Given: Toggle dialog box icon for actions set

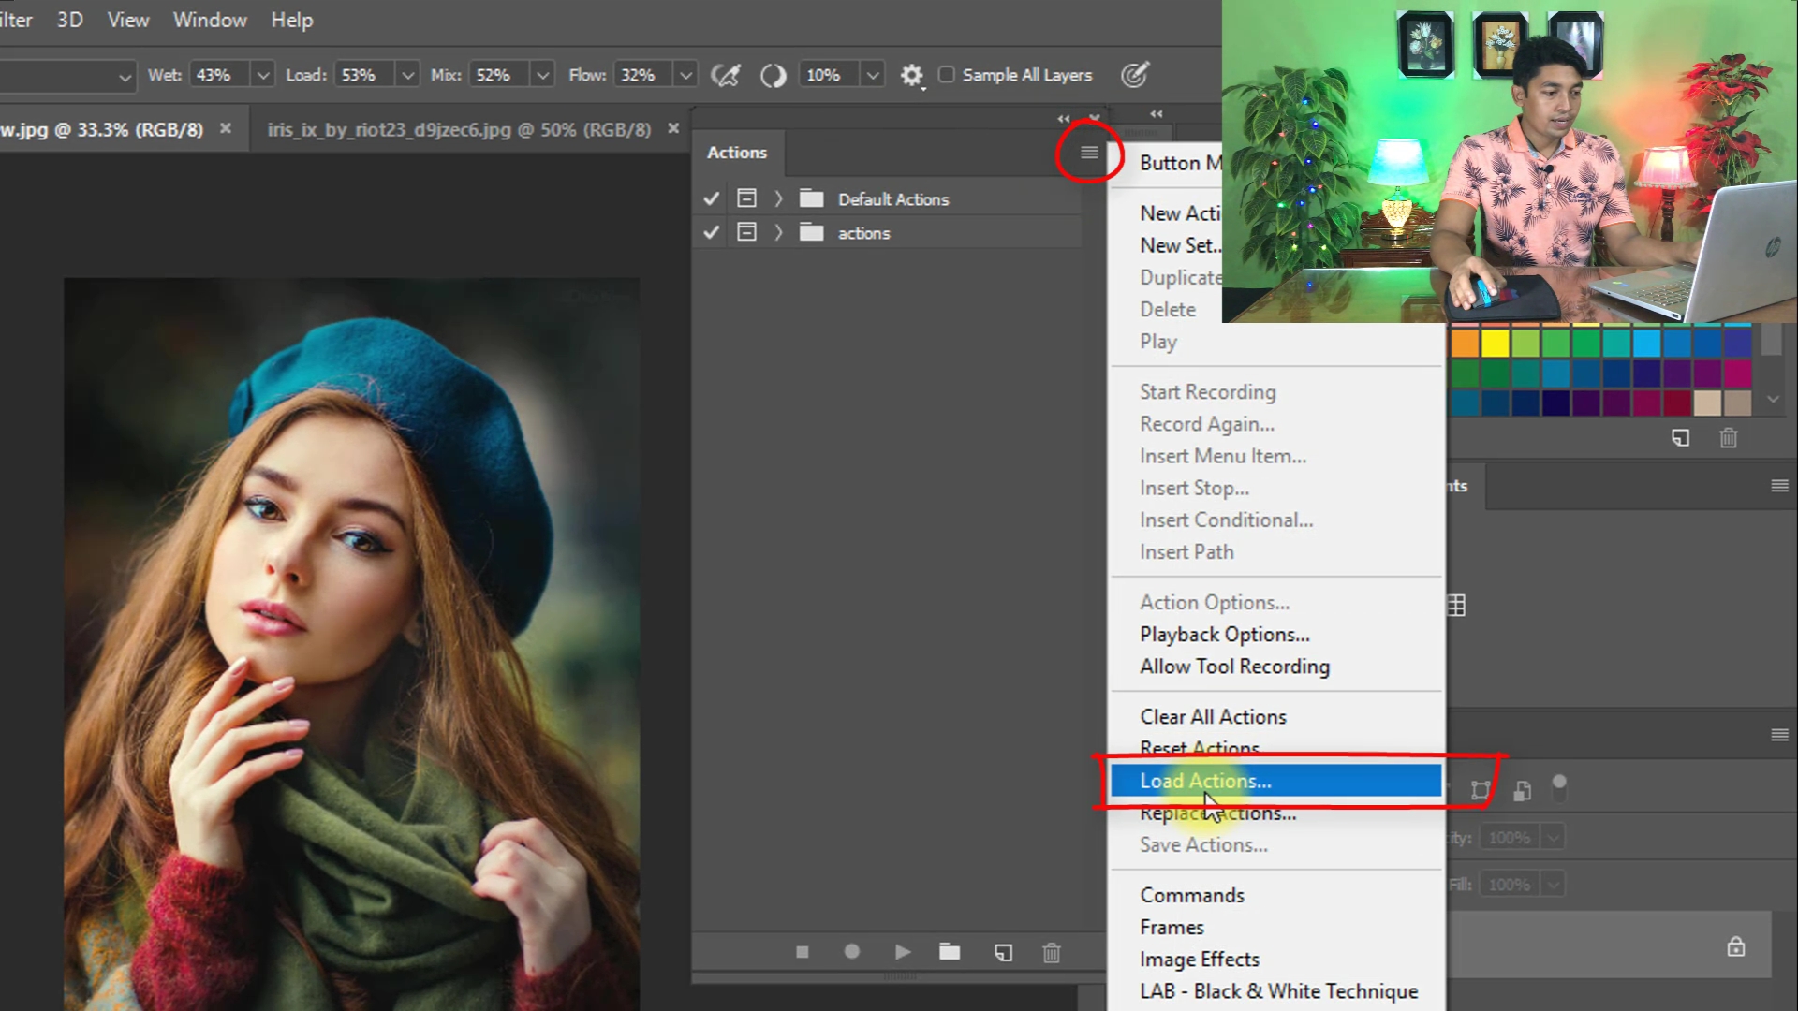Looking at the screenshot, I should pyautogui.click(x=746, y=232).
